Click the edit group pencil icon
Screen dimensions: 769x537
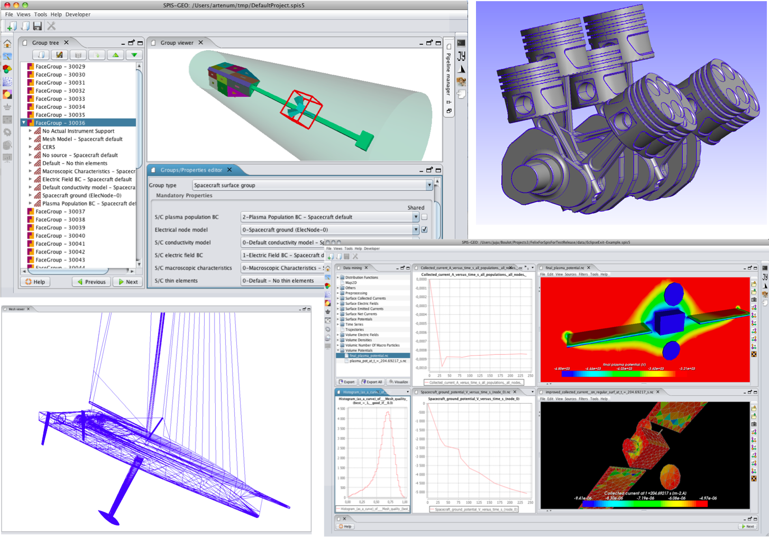click(x=59, y=55)
